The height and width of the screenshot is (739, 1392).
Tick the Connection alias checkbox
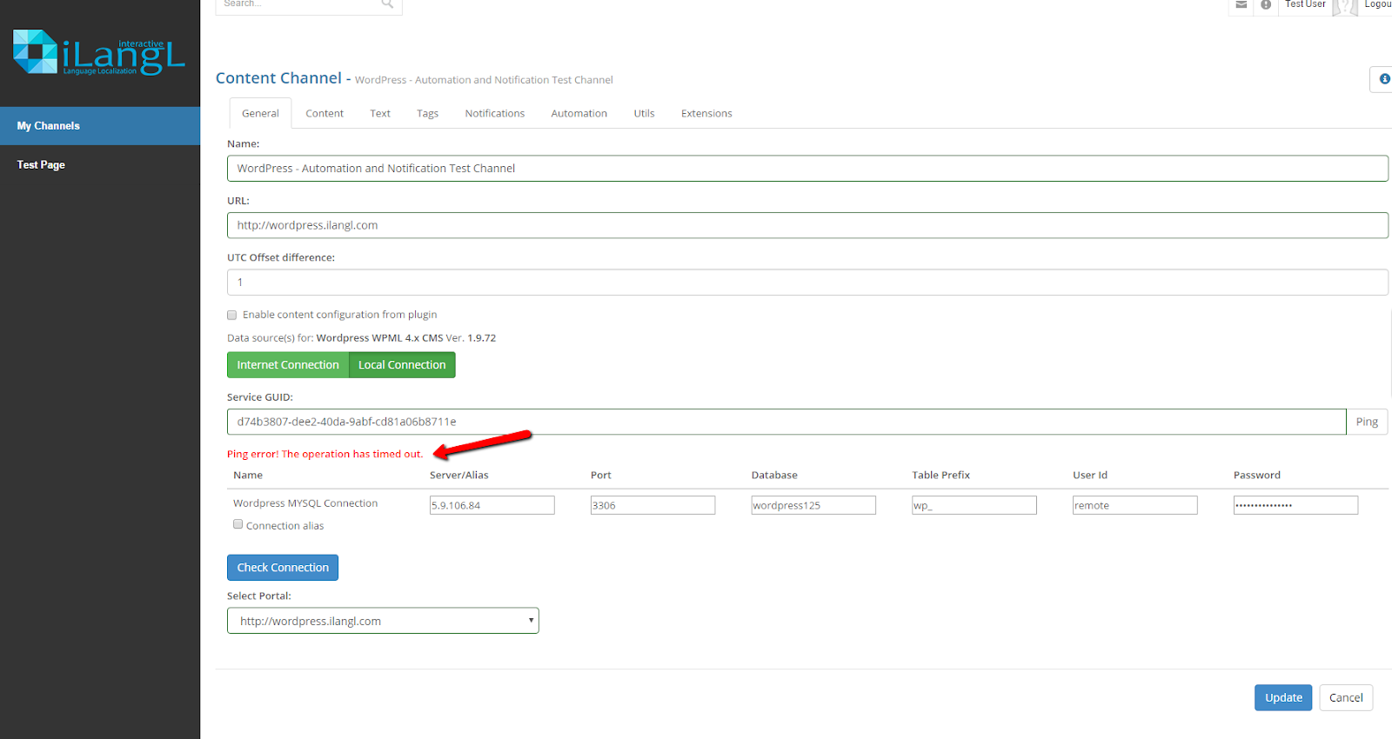[x=238, y=524]
